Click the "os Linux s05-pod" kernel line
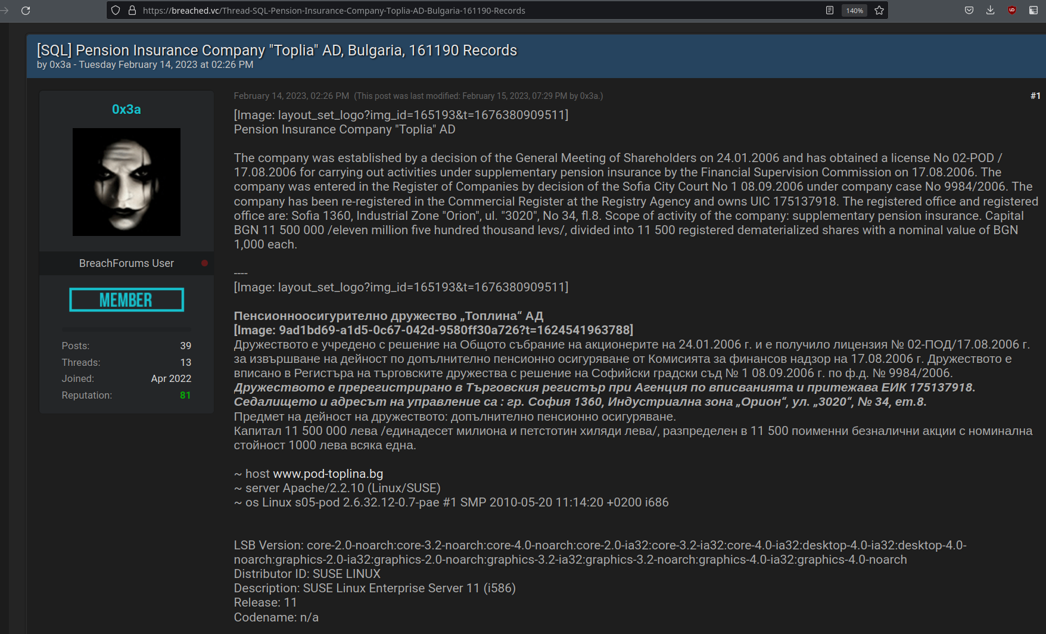Image resolution: width=1046 pixels, height=634 pixels. click(x=451, y=502)
